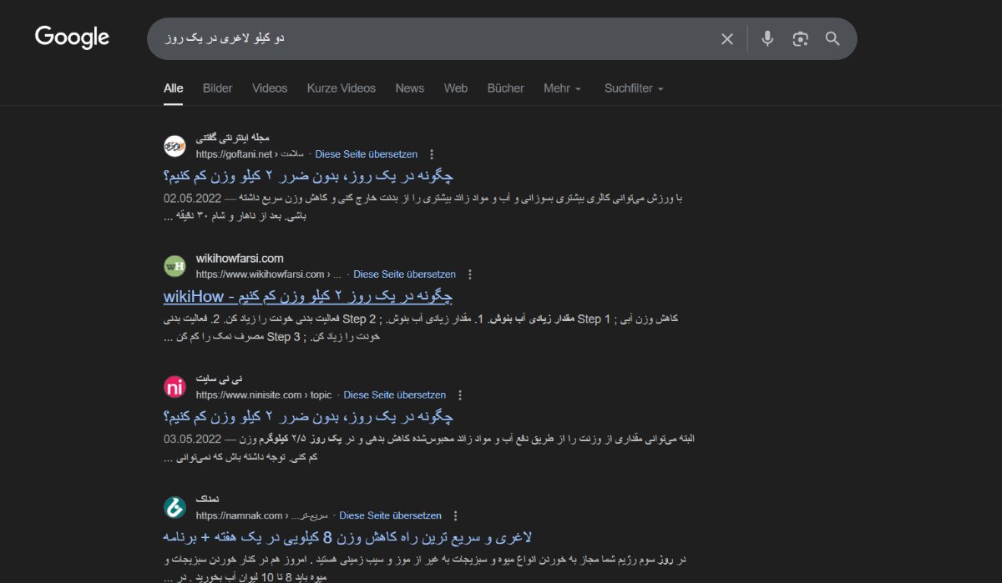The image size is (1002, 583).
Task: Click the ninisite.com pink favicon
Action: pyautogui.click(x=175, y=386)
